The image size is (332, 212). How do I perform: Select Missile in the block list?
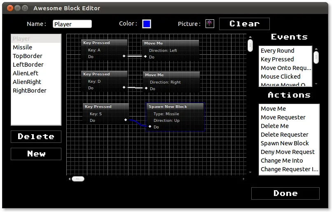click(36, 47)
